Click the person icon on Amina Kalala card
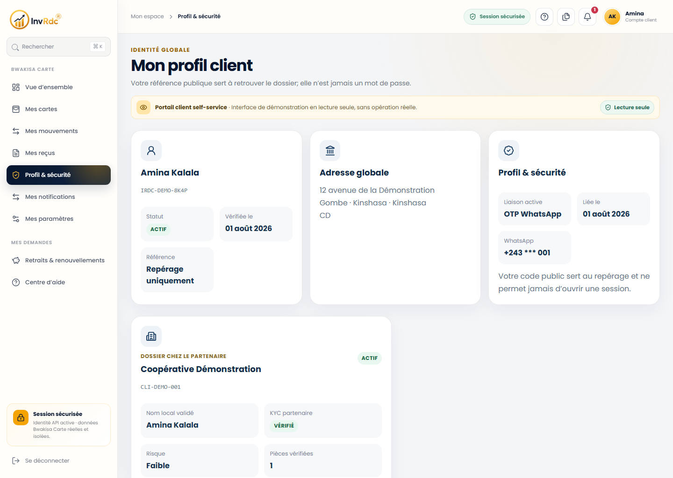The image size is (673, 478). [x=151, y=150]
